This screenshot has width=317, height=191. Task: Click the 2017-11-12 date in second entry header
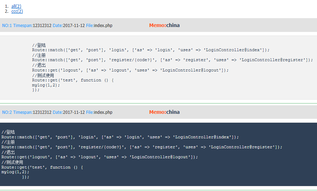coord(74,112)
